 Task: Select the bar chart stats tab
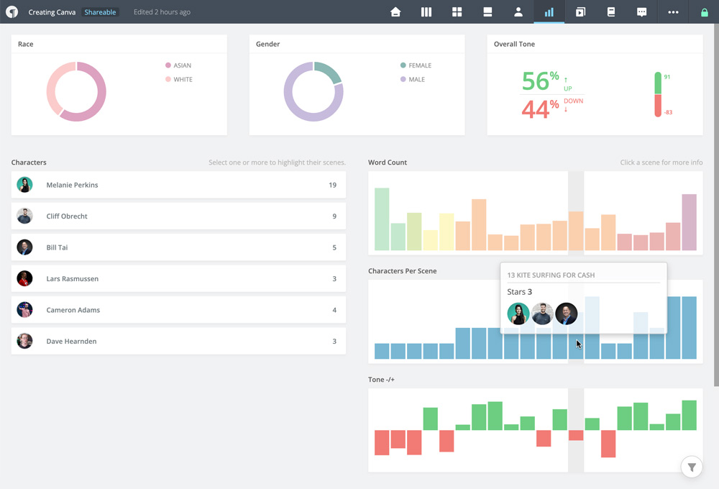coord(549,12)
